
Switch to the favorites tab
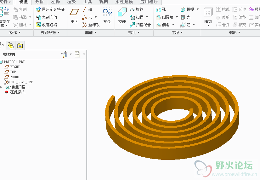pyautogui.click(x=20, y=45)
